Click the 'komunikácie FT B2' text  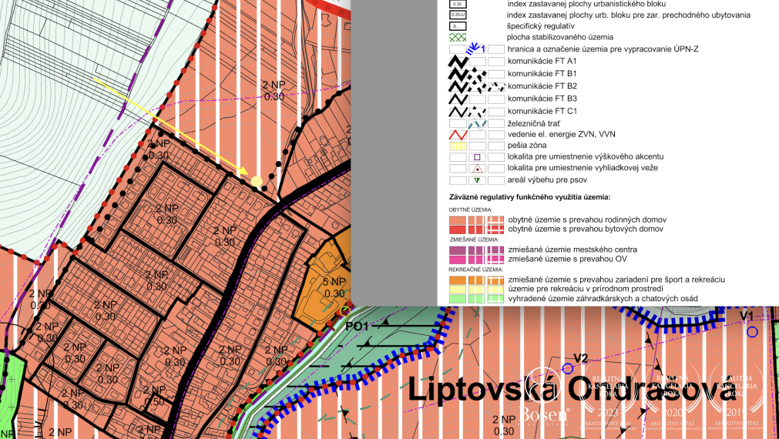click(542, 86)
